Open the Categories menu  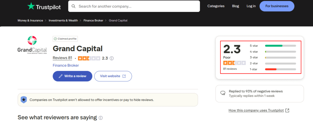(216, 6)
